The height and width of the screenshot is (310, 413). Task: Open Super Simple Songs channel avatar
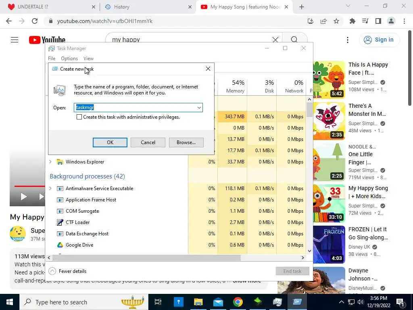tap(18, 234)
